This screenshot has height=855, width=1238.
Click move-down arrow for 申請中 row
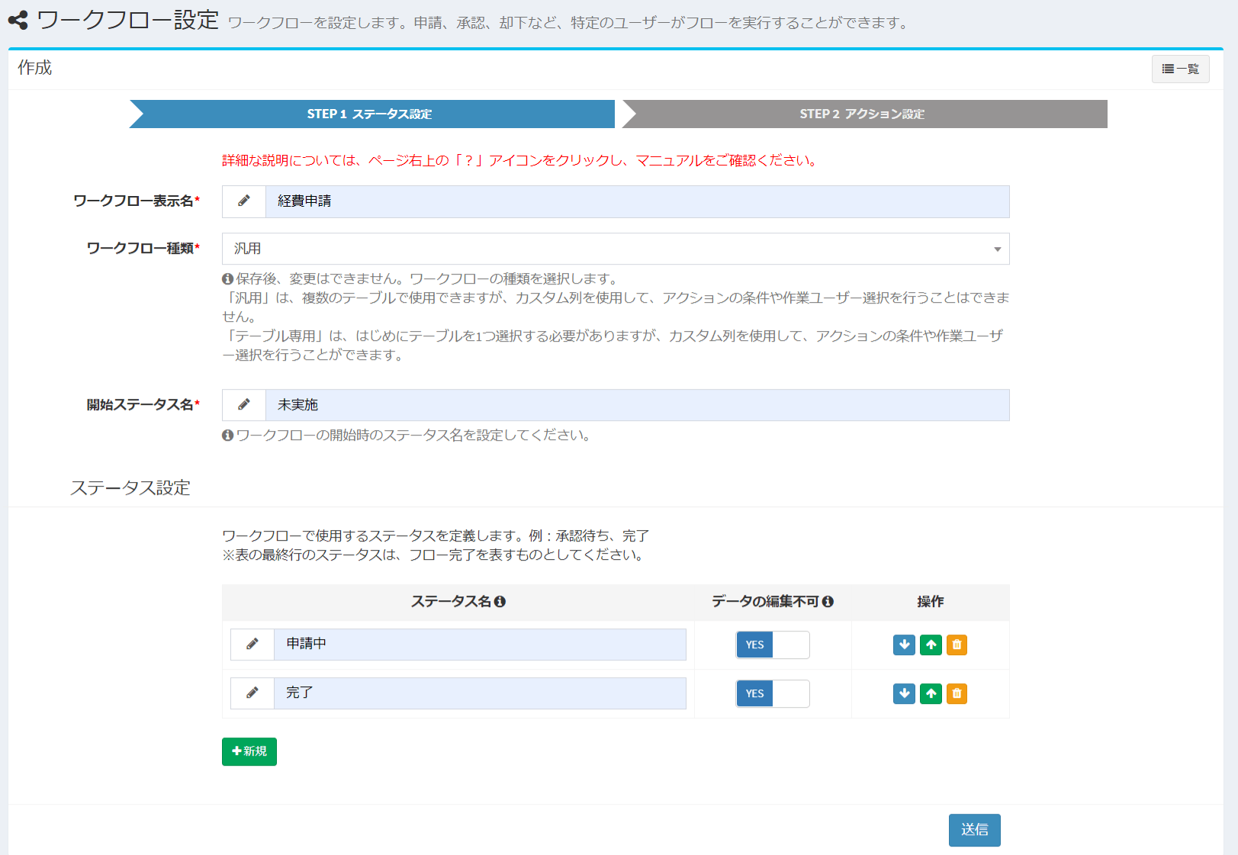pos(904,644)
